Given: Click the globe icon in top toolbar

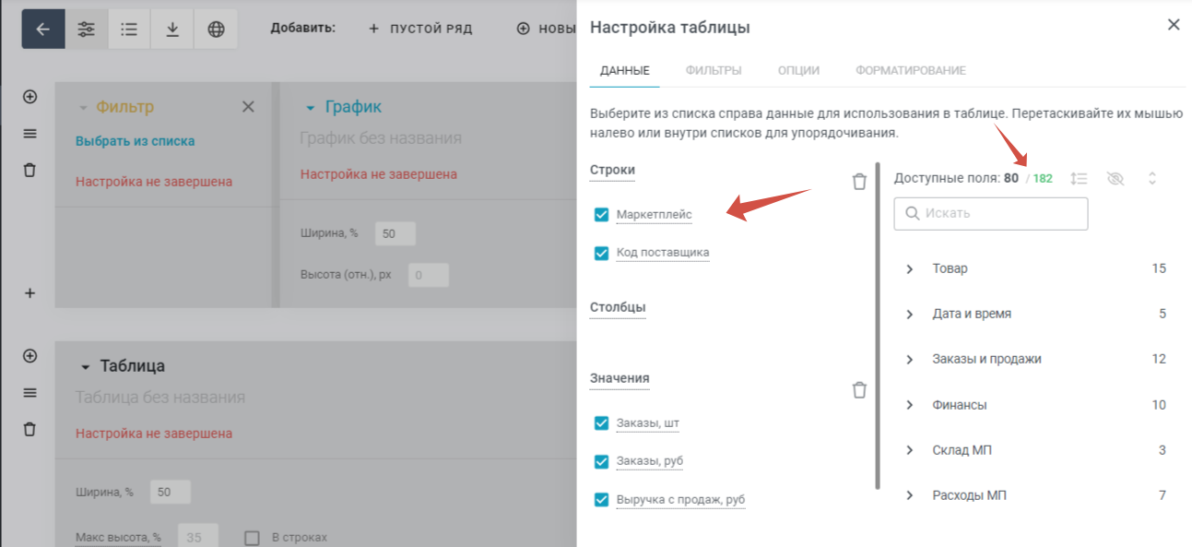Looking at the screenshot, I should pyautogui.click(x=216, y=29).
